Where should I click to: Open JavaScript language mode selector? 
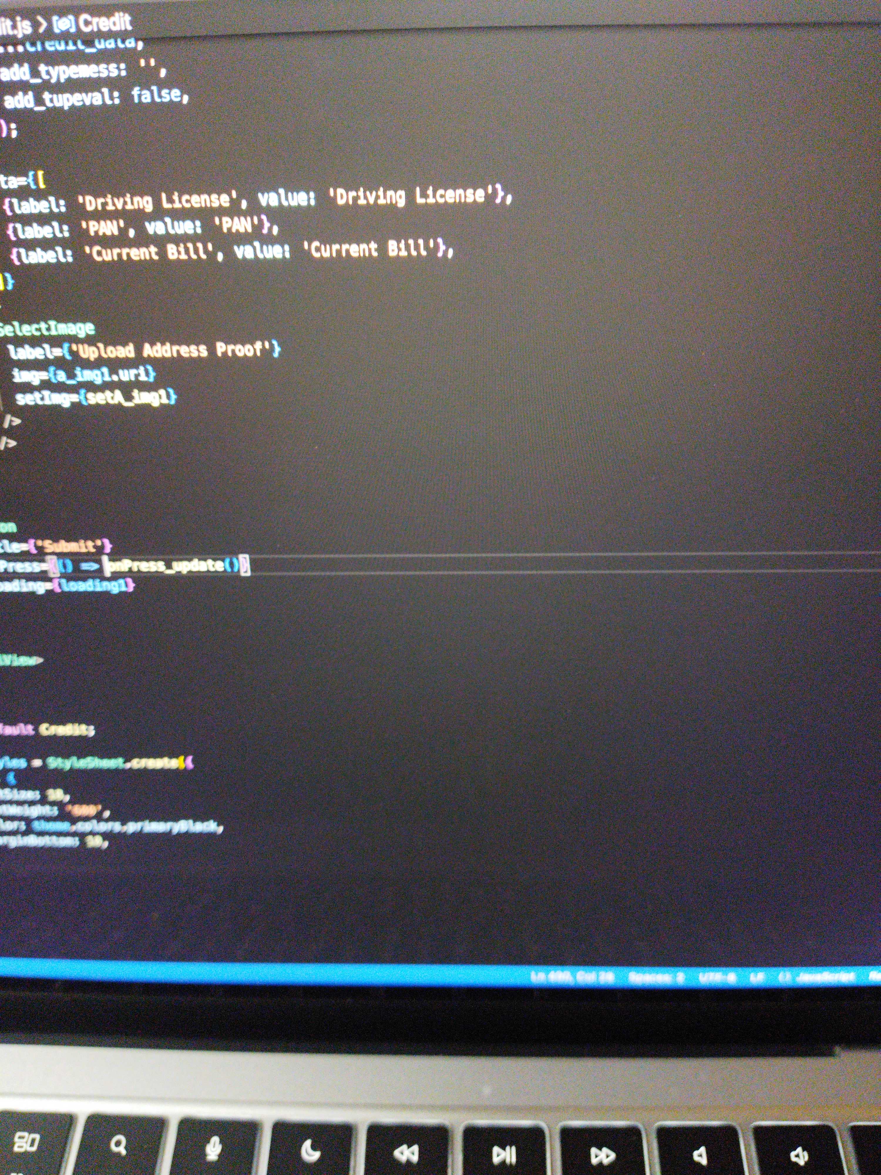(x=826, y=977)
